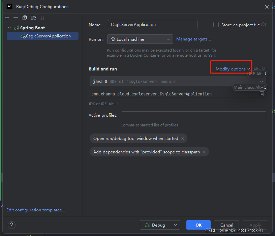Click the gear icon beside Store as project file
This screenshot has height=236, width=275.
point(264,25)
